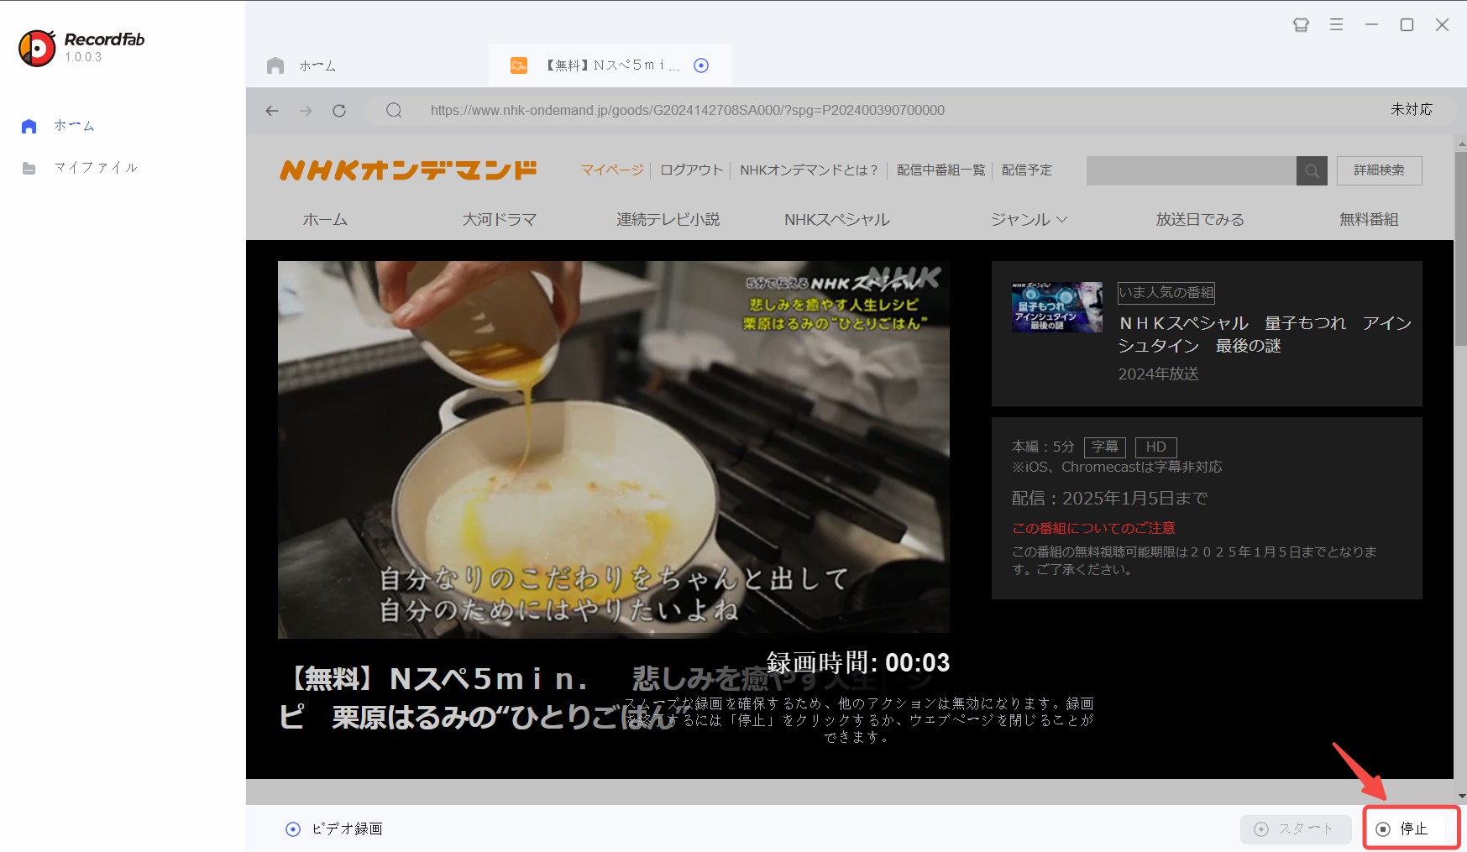Click the recording indicator on the tab
1467x852 pixels.
tap(701, 65)
